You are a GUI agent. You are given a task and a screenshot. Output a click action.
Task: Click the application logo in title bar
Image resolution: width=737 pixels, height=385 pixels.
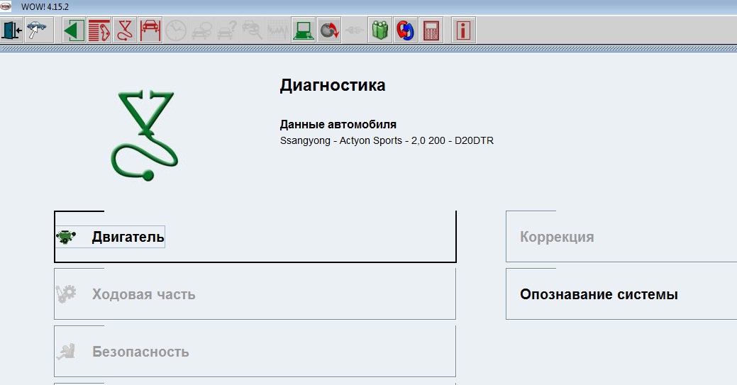[6, 6]
